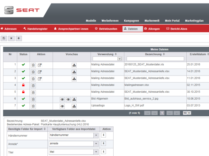Image resolution: width=209 pixels, height=156 pixels.
Task: Switch to the Betriebszeiten tab
Action: pyautogui.click(x=106, y=29)
